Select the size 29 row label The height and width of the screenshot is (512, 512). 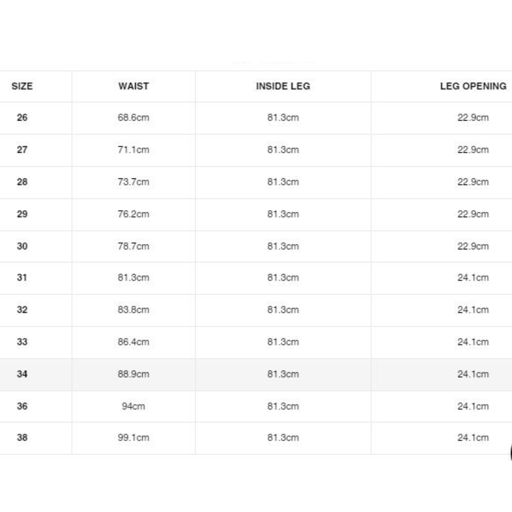coord(22,214)
